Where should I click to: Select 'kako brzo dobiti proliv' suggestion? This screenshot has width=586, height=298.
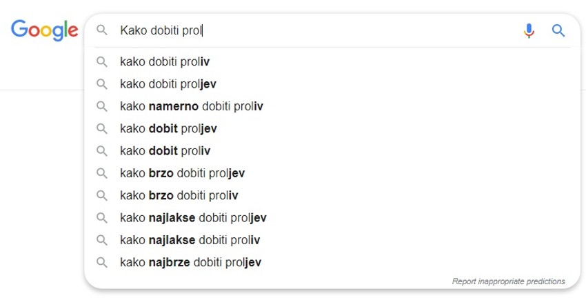tap(179, 195)
